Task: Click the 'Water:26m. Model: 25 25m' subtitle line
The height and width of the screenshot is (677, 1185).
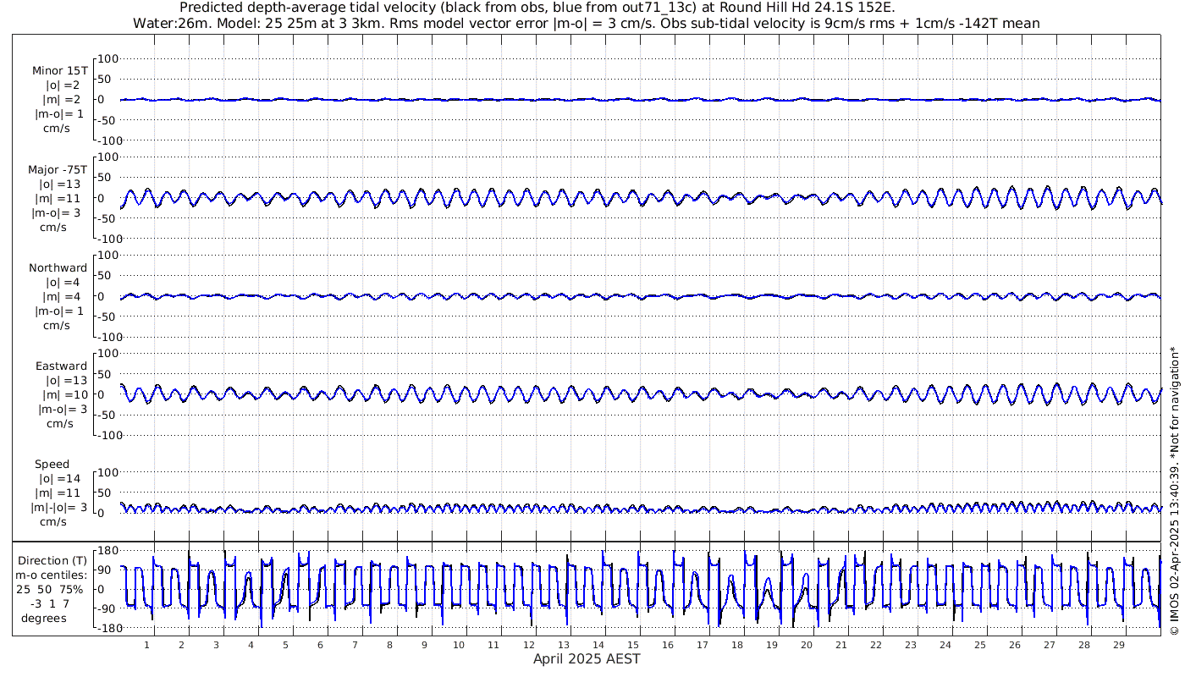Action: point(587,23)
